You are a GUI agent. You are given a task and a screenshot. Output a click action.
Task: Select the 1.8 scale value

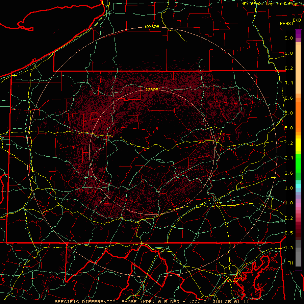pos(289,188)
